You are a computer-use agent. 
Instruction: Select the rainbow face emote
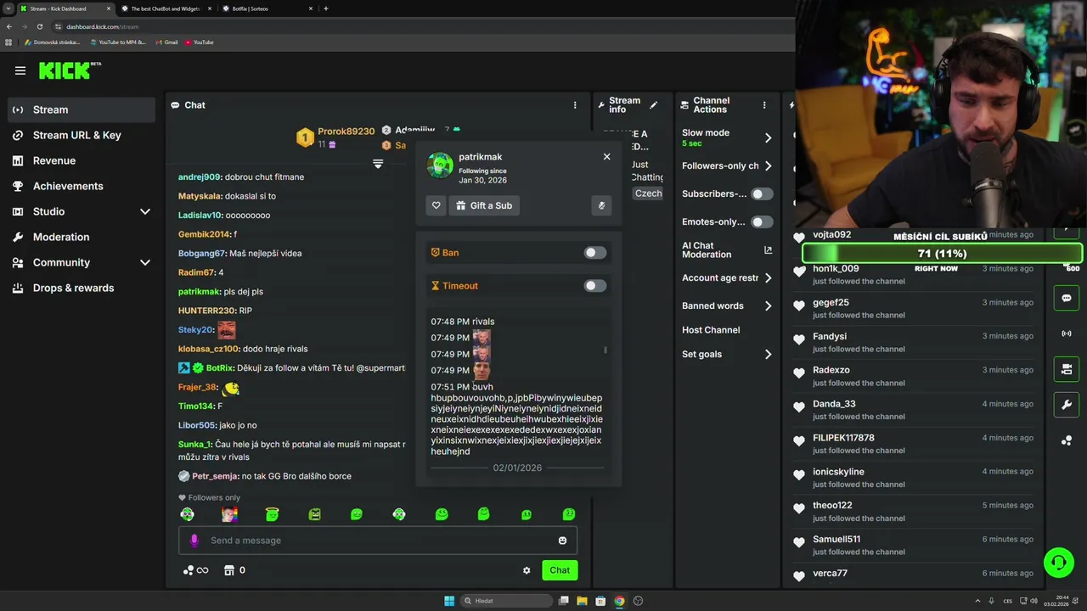click(229, 514)
